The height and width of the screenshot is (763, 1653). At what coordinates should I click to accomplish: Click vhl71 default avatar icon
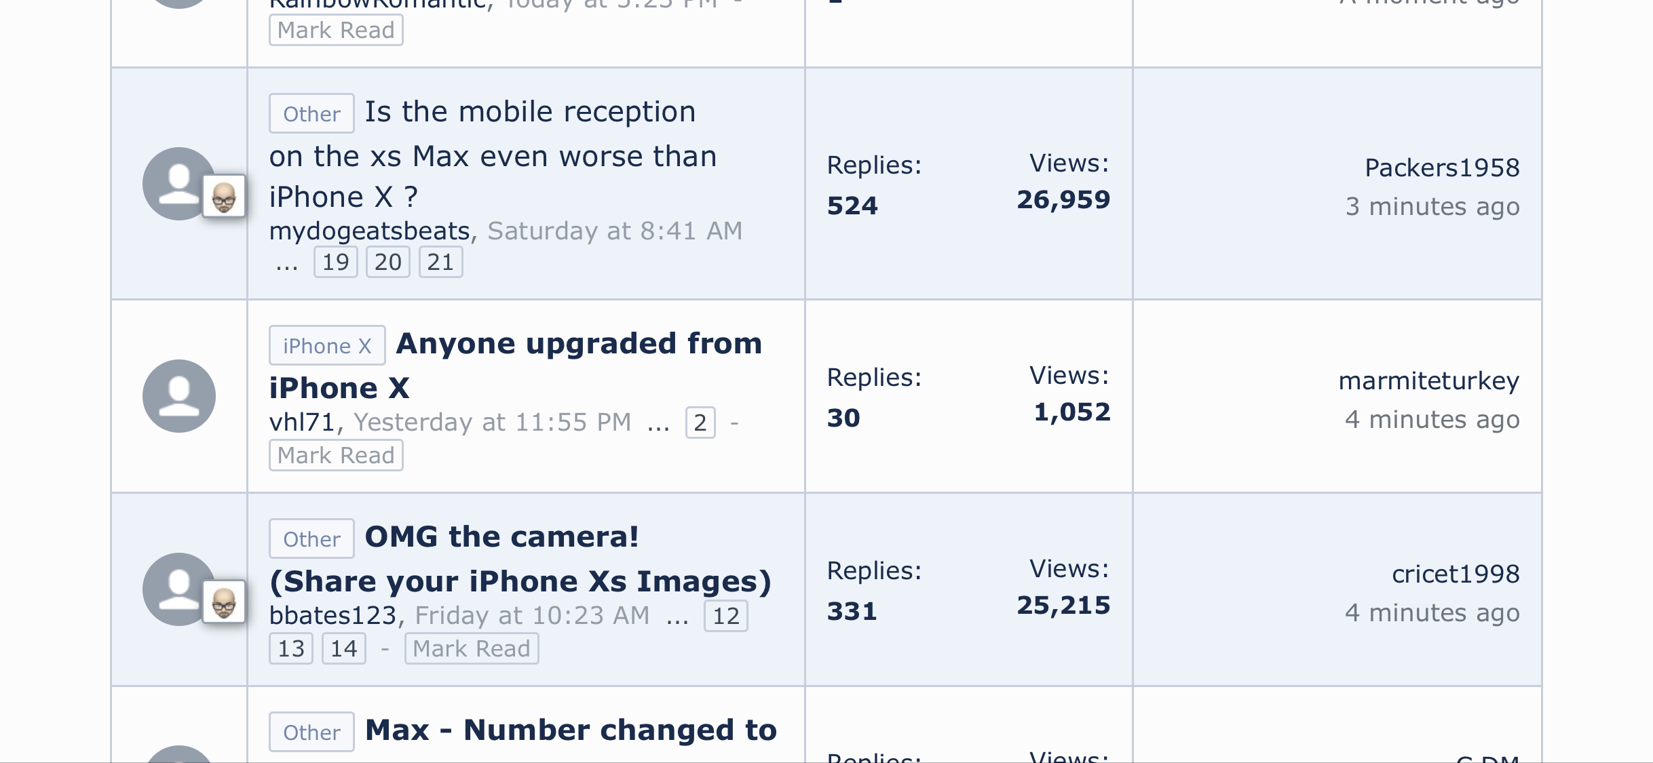[179, 396]
